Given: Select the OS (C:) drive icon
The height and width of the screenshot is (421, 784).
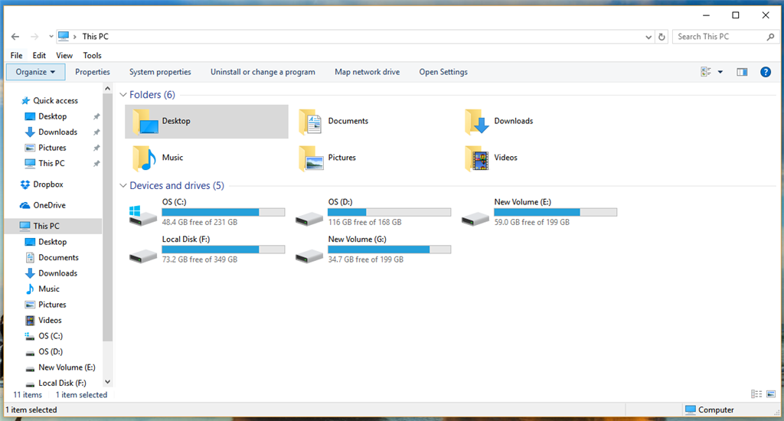Looking at the screenshot, I should 142,215.
